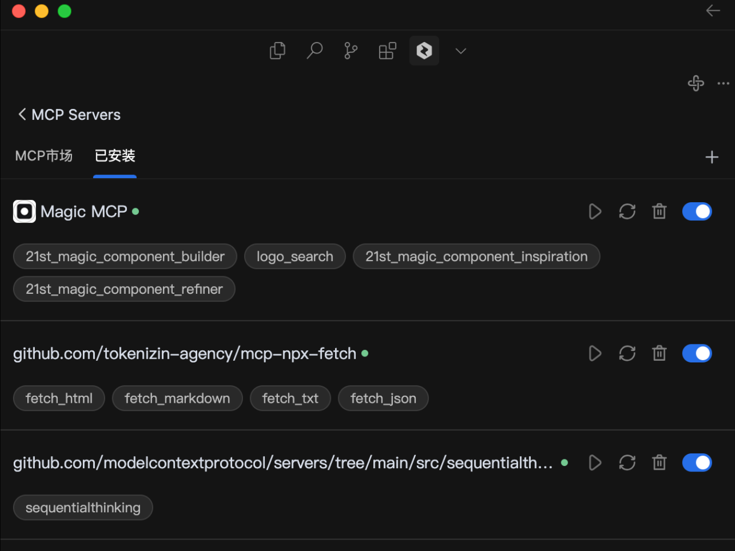This screenshot has height=551, width=735.
Task: Click the logo_search tool chip
Action: [295, 257]
